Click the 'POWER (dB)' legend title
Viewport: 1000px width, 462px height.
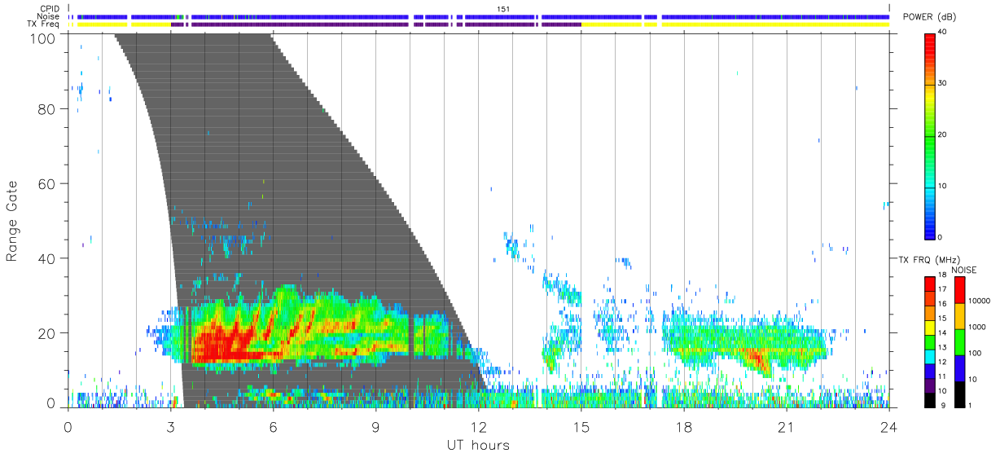coord(929,17)
